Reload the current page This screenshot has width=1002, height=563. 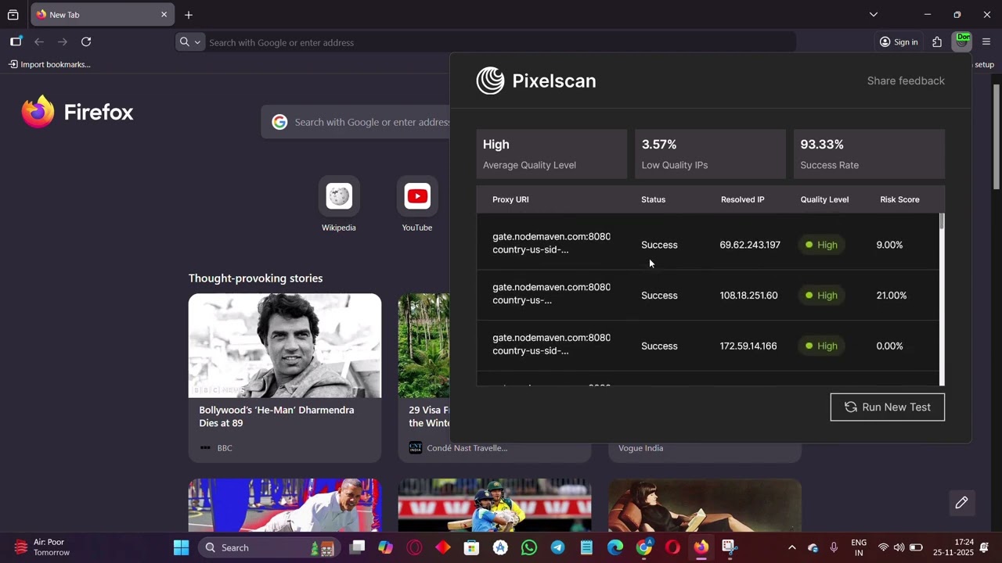pyautogui.click(x=86, y=41)
